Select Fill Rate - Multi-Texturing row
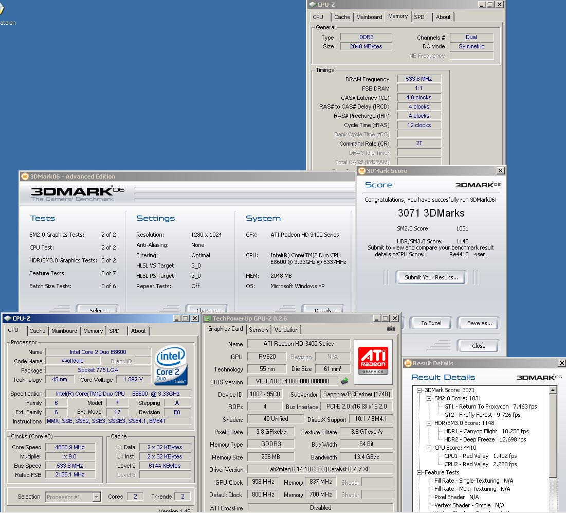The width and height of the screenshot is (566, 513). tap(472, 489)
